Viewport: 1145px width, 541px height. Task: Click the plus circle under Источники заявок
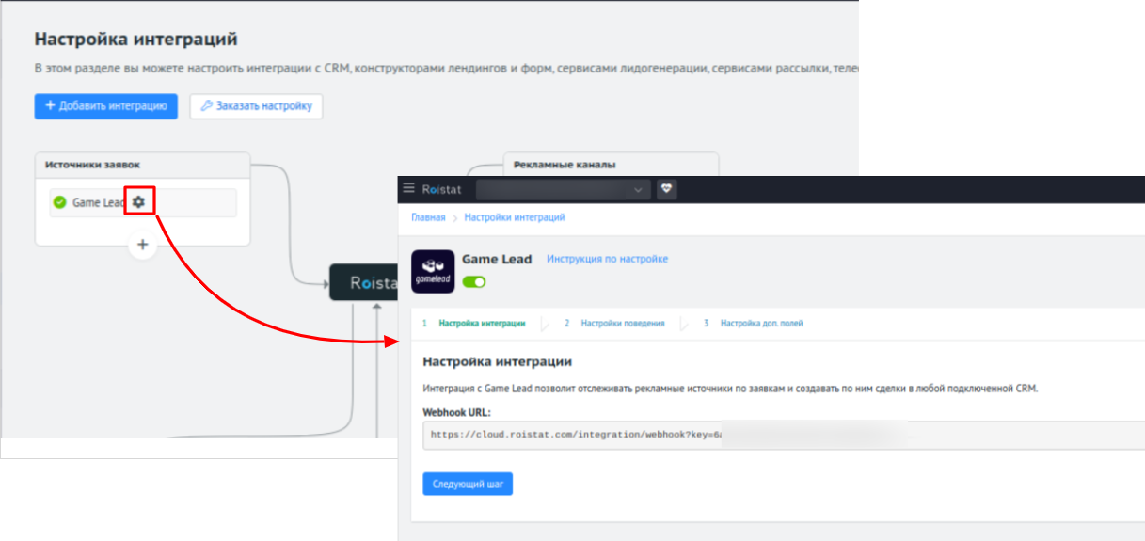tap(142, 245)
